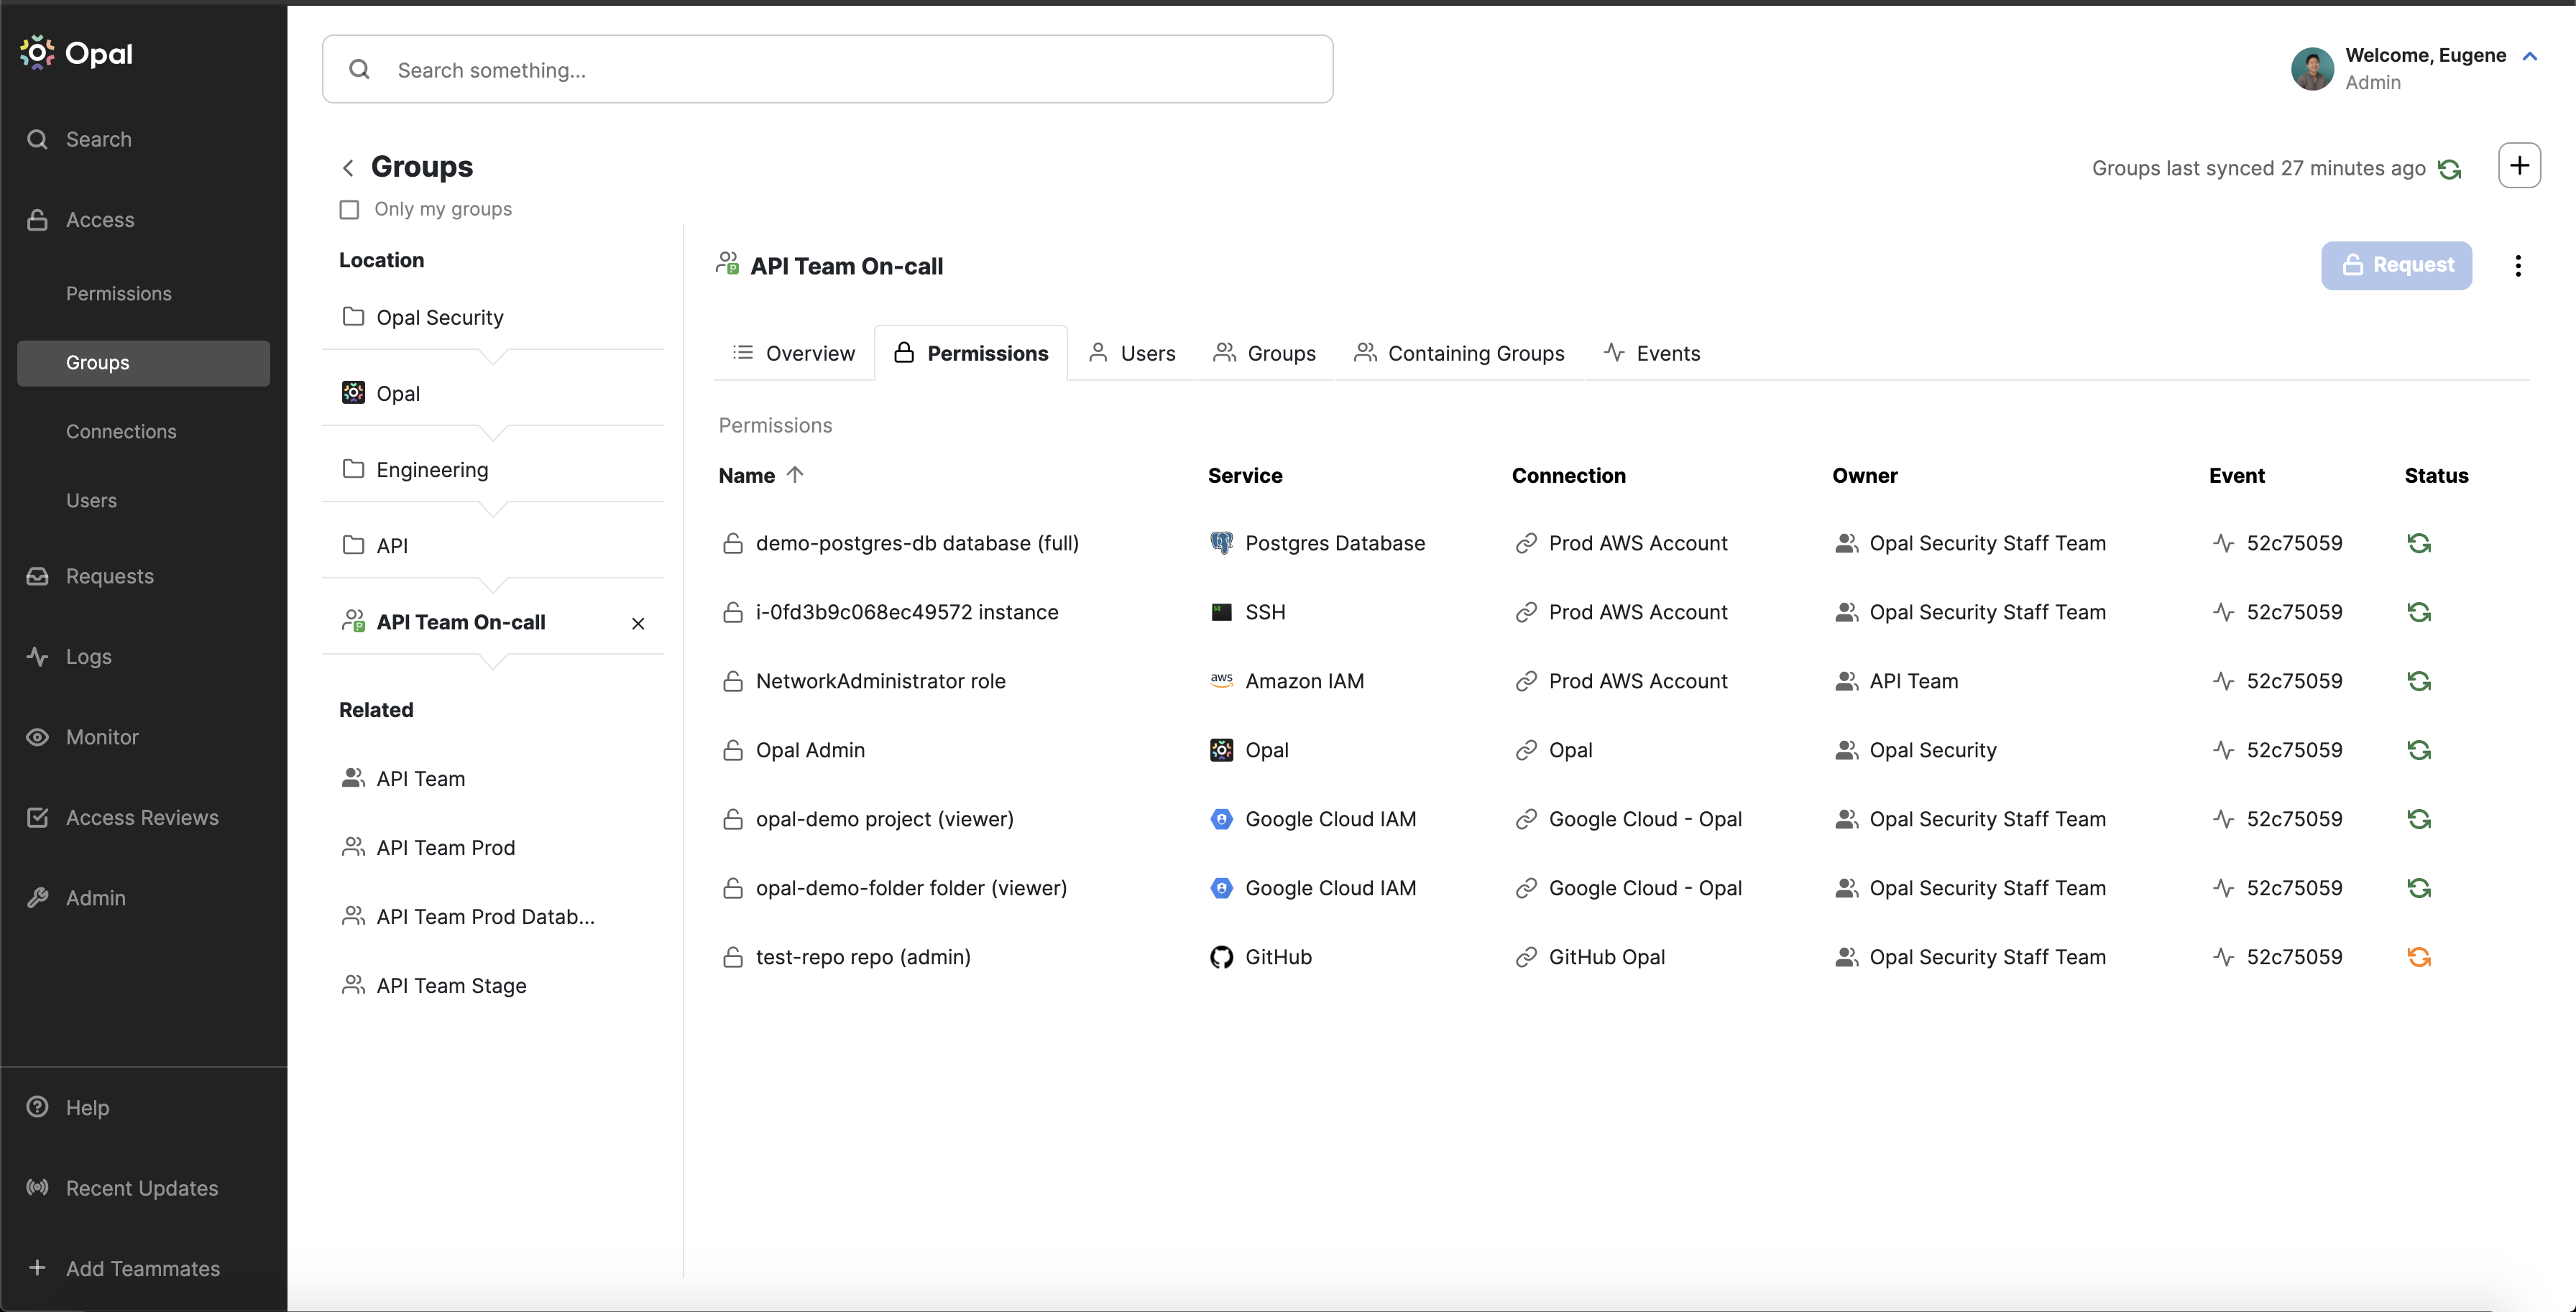Click the orange sync status for test-repo
The image size is (2576, 1312).
tap(2419, 957)
